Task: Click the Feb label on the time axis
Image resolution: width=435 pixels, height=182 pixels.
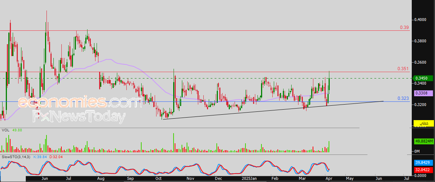Action: pos(275,179)
